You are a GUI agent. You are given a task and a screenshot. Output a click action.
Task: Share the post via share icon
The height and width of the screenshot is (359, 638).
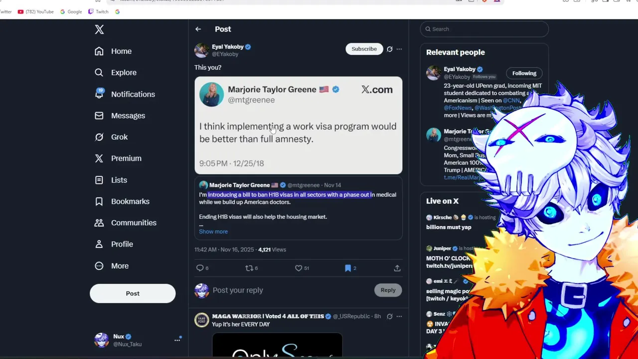coord(397,268)
